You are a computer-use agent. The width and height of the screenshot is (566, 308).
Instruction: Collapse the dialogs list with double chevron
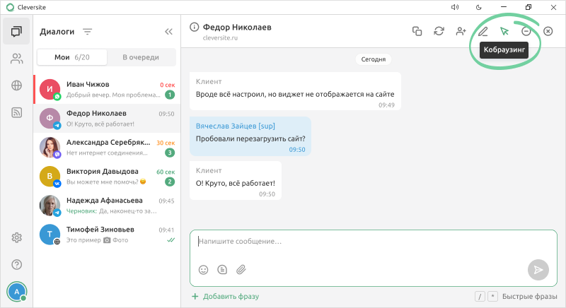[168, 32]
